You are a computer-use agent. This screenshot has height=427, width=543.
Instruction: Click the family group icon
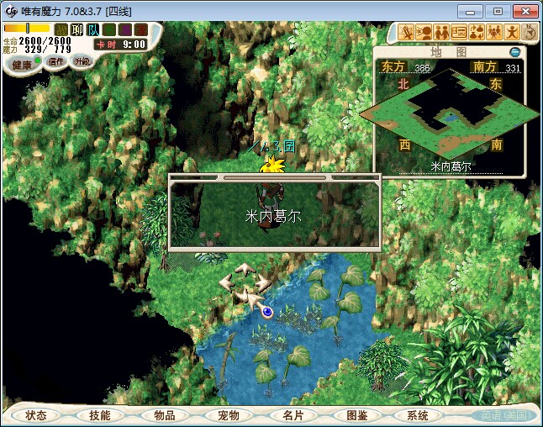click(495, 32)
